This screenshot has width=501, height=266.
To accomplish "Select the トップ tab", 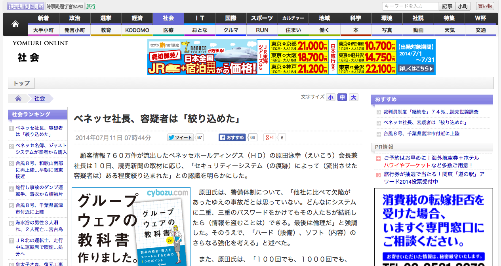I will pyautogui.click(x=22, y=83).
